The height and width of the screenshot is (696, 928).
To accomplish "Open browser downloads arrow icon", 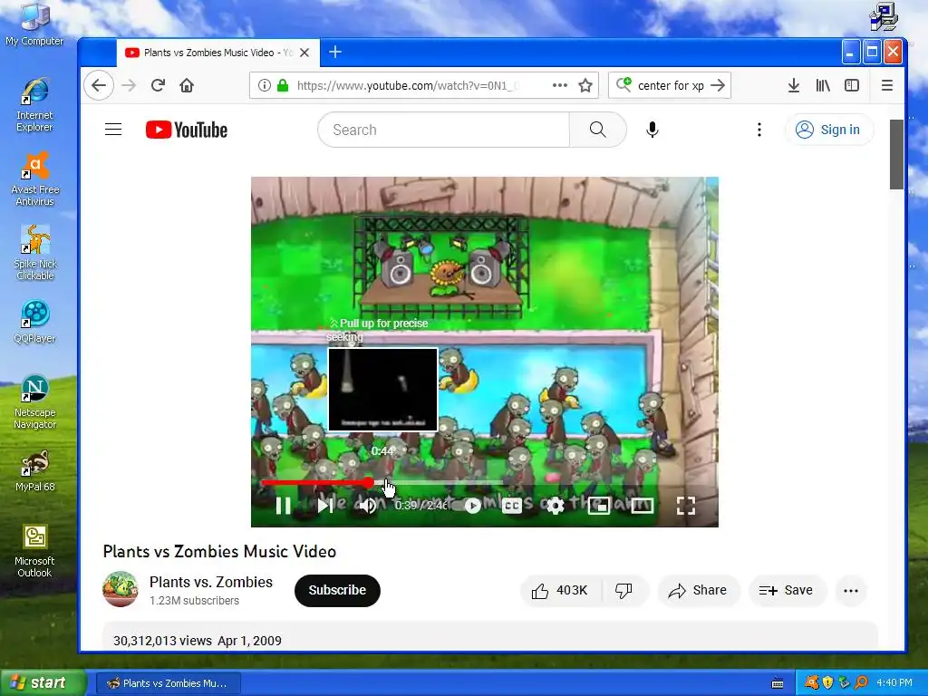I will pyautogui.click(x=794, y=86).
